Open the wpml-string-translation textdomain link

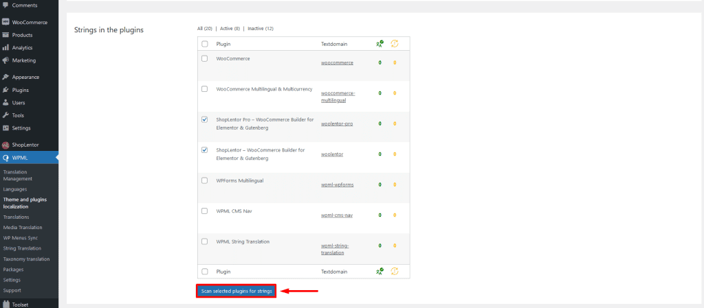click(x=335, y=249)
